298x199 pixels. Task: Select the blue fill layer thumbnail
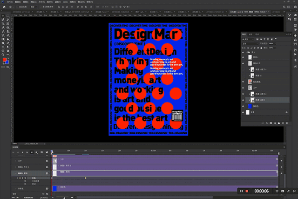pyautogui.click(x=250, y=107)
